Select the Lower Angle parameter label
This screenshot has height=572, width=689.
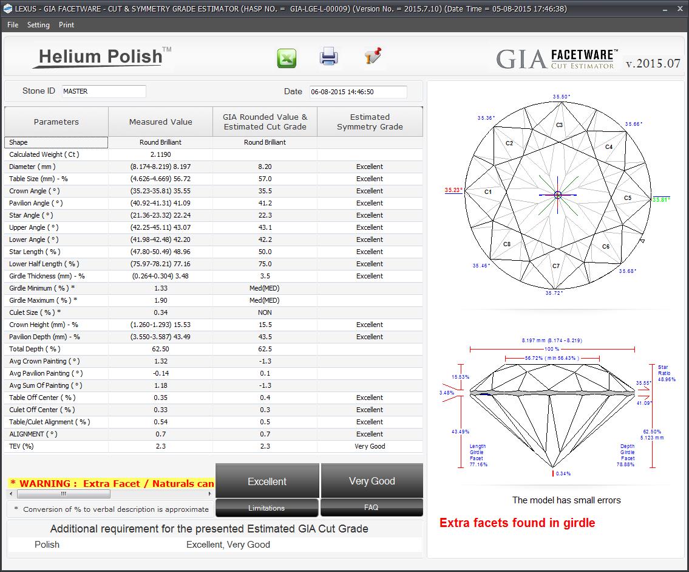tap(34, 239)
